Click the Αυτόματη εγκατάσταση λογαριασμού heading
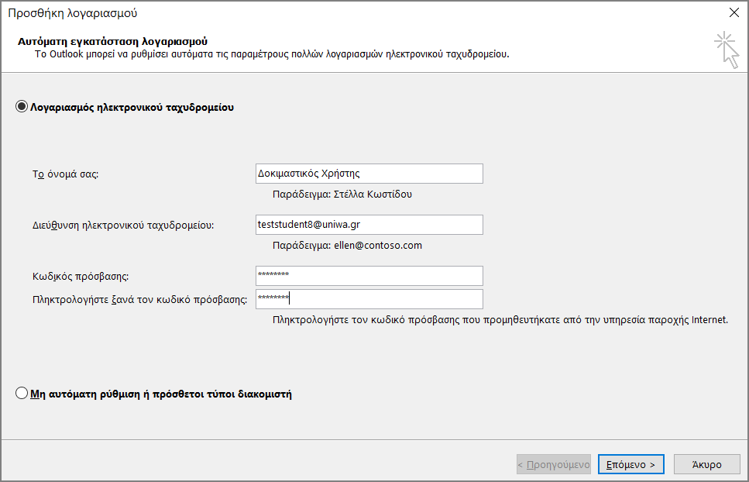 [113, 42]
